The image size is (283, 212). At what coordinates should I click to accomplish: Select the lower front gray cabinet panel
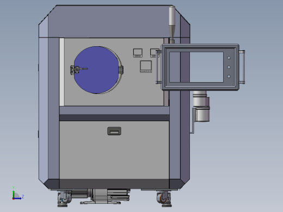point(114,150)
